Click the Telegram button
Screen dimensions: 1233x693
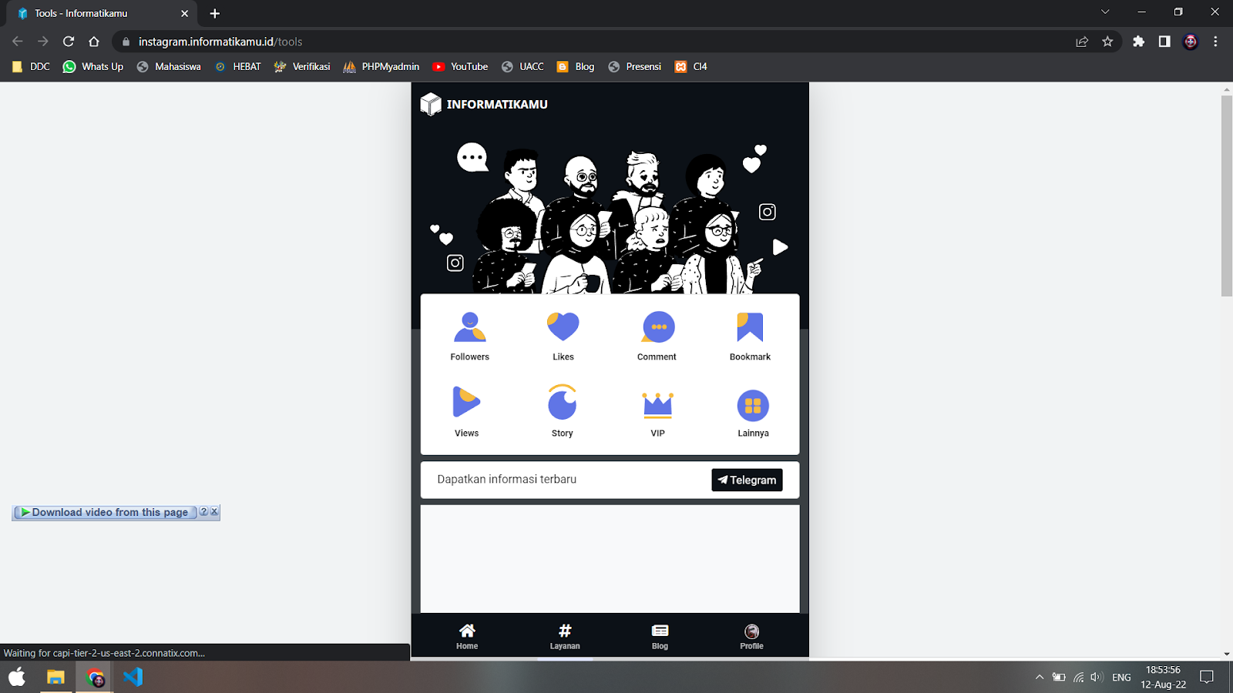click(x=747, y=480)
